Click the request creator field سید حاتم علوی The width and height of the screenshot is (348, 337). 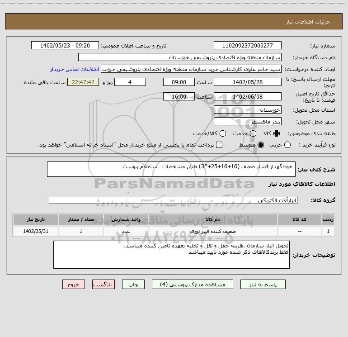(191, 69)
